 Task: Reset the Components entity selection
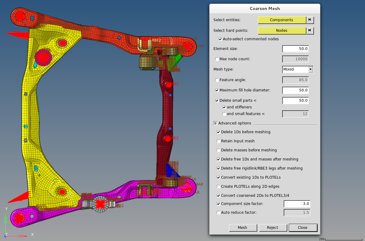pos(310,20)
